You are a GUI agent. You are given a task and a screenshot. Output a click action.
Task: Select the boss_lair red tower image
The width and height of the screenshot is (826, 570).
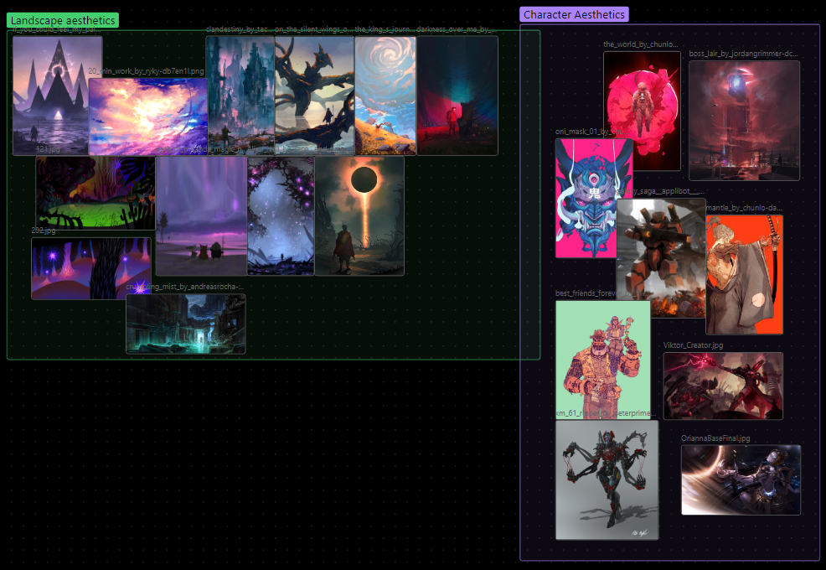[x=745, y=121]
